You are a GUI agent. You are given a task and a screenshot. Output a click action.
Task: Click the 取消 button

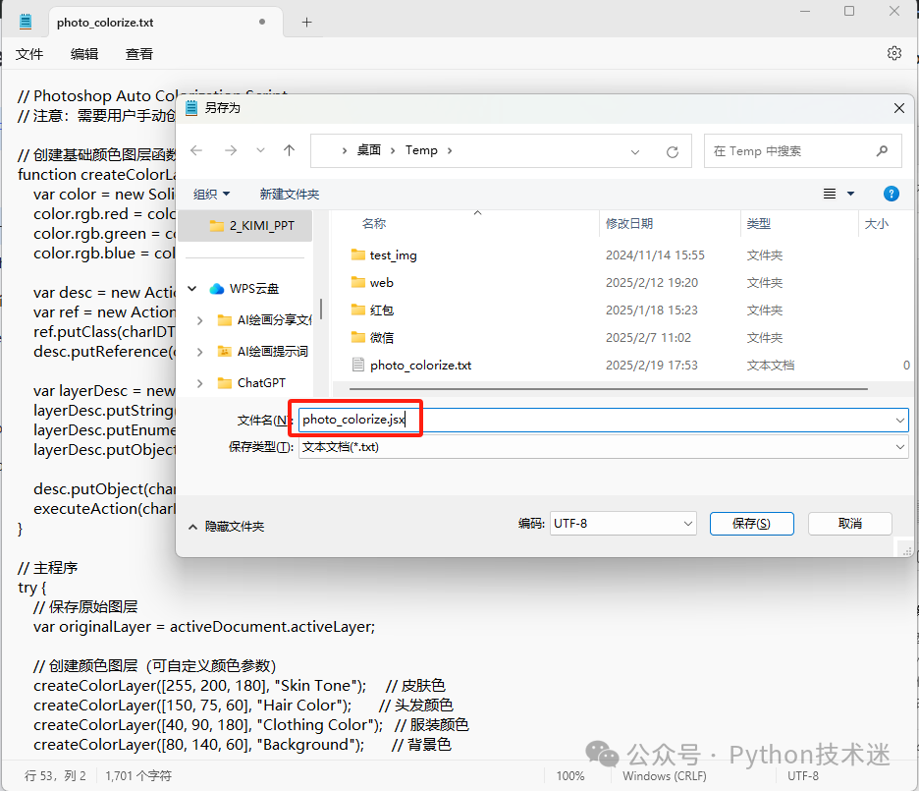(x=850, y=524)
